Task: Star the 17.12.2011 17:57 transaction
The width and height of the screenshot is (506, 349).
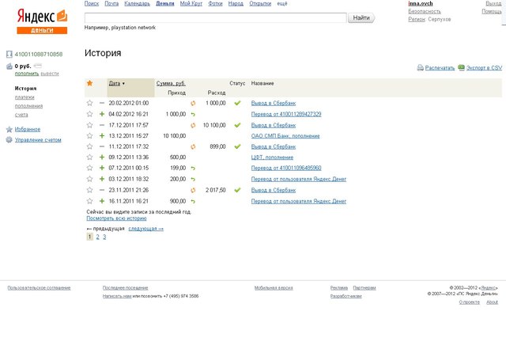Action: [x=89, y=125]
